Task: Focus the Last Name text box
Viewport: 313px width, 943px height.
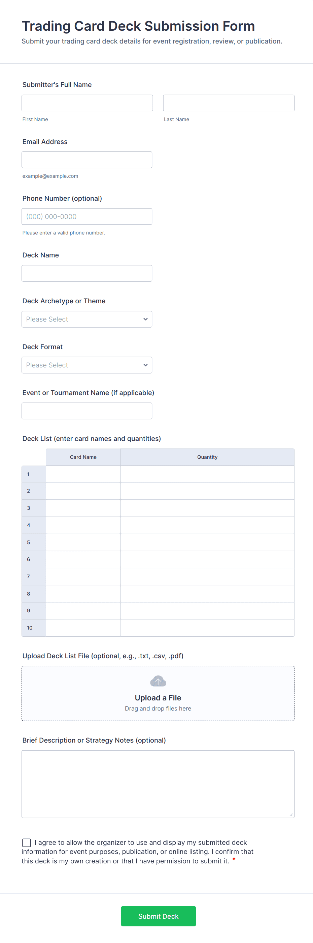Action: [x=228, y=103]
